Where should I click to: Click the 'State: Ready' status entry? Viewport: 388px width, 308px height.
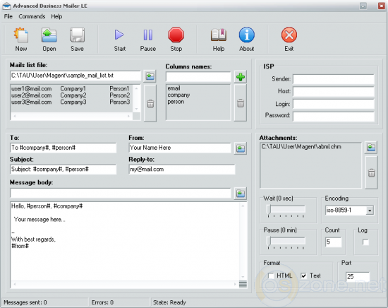pos(169,302)
